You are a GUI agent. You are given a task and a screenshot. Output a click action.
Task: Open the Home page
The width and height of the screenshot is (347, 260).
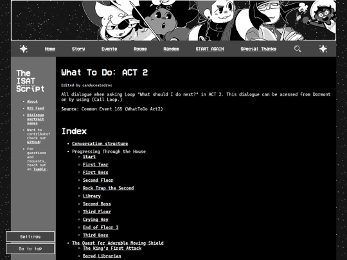pos(49,49)
